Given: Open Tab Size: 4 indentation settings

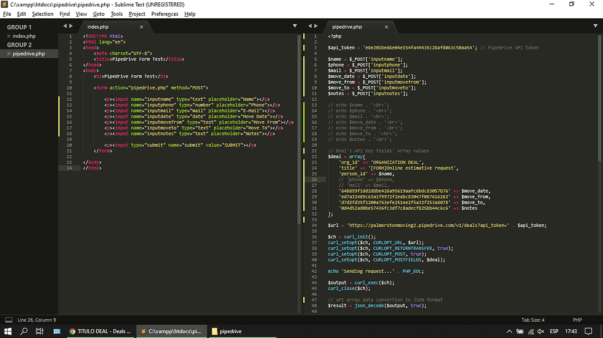Looking at the screenshot, I should pos(533,320).
